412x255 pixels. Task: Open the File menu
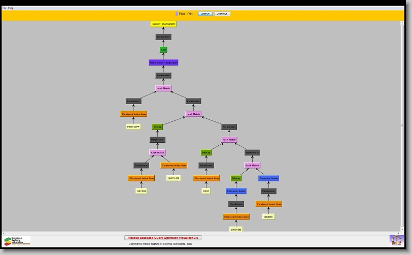click(x=5, y=8)
